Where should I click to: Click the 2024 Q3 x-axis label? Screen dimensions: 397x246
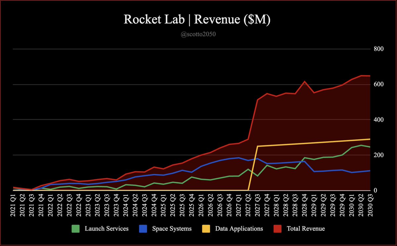tap(145, 206)
